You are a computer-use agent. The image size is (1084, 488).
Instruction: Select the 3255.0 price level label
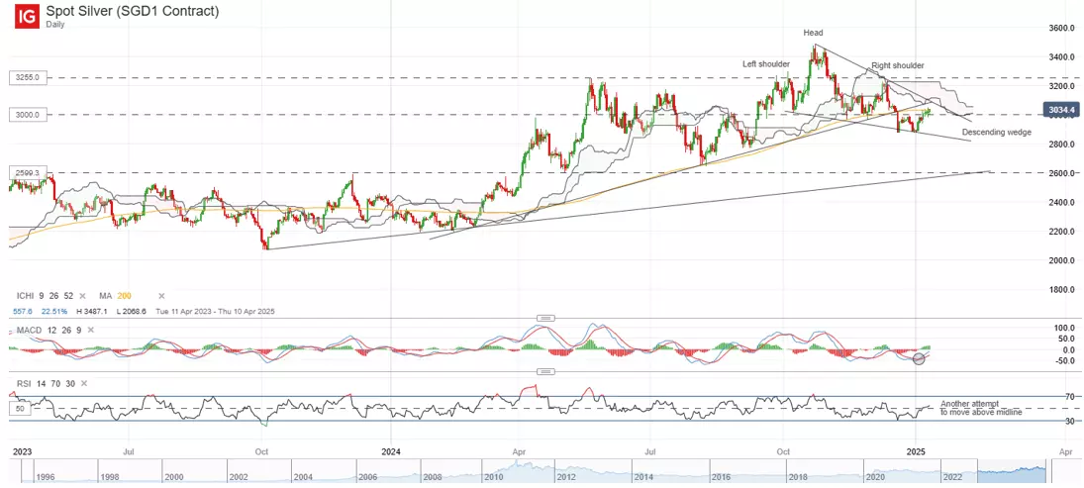click(x=25, y=77)
